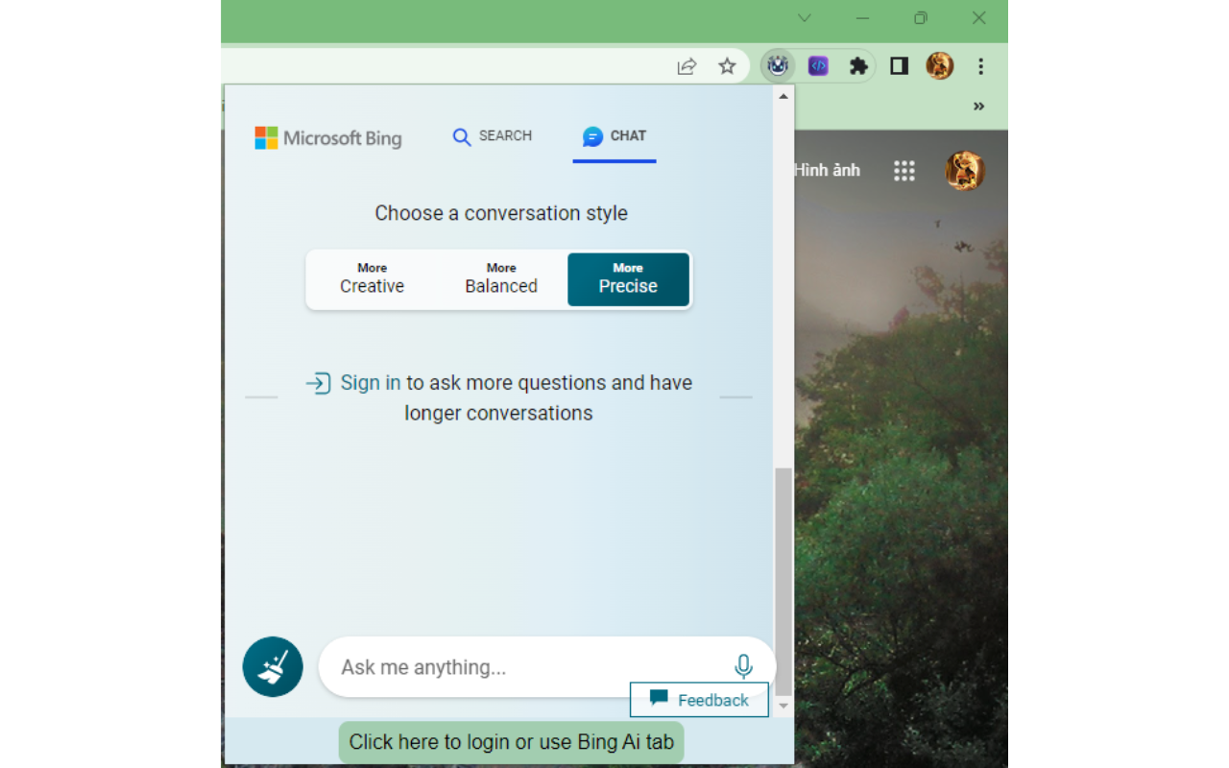Image resolution: width=1229 pixels, height=768 pixels.
Task: Click the Sign in link
Action: 370,382
